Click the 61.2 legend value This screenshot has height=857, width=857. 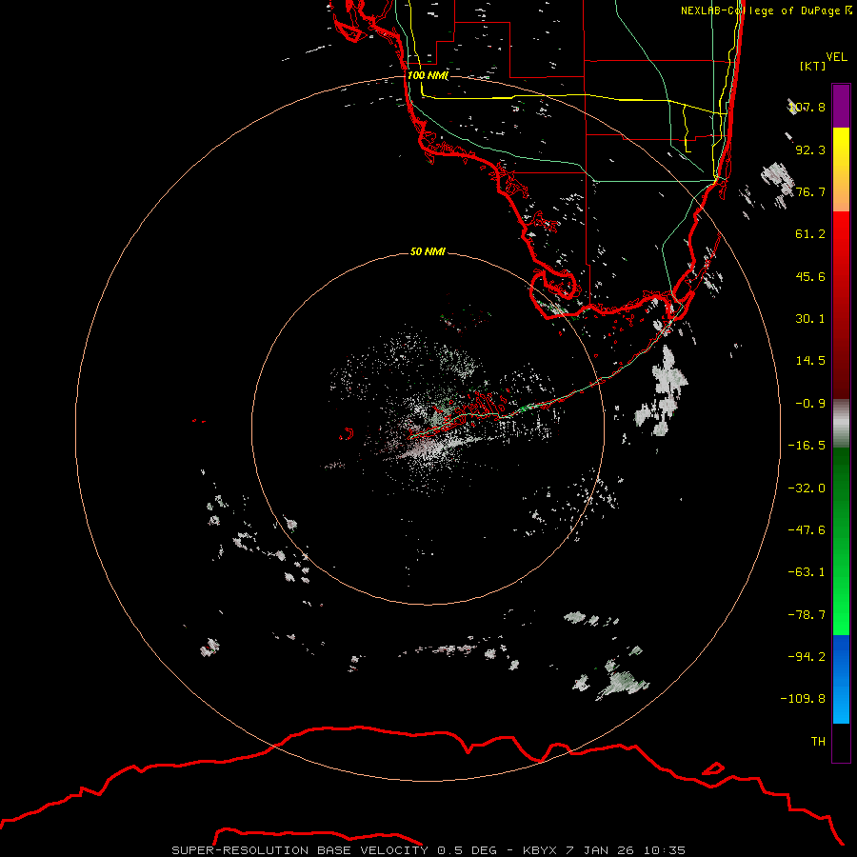click(x=810, y=234)
